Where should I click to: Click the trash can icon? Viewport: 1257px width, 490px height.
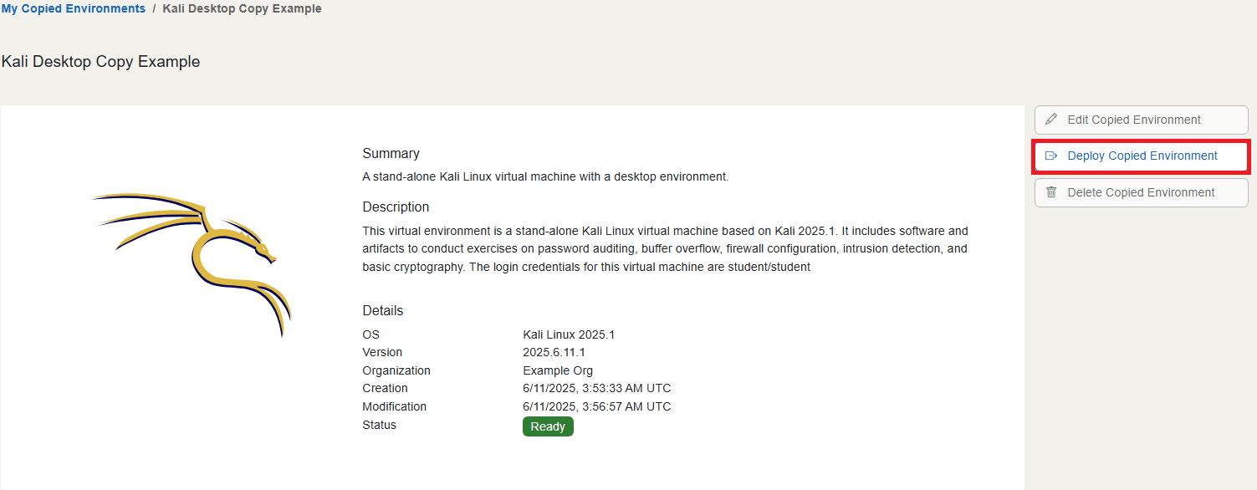1051,192
